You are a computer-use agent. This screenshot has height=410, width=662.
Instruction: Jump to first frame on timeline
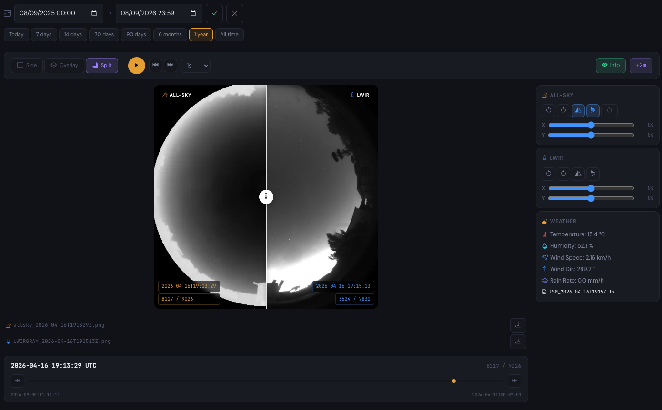coord(18,381)
